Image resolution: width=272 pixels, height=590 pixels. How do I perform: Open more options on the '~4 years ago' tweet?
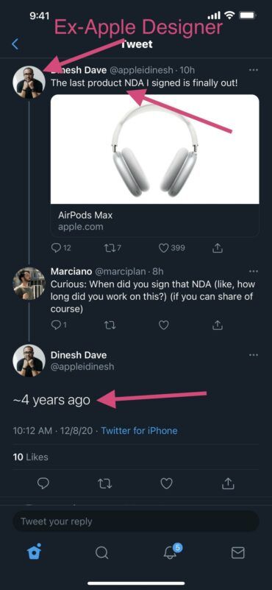pos(254,355)
